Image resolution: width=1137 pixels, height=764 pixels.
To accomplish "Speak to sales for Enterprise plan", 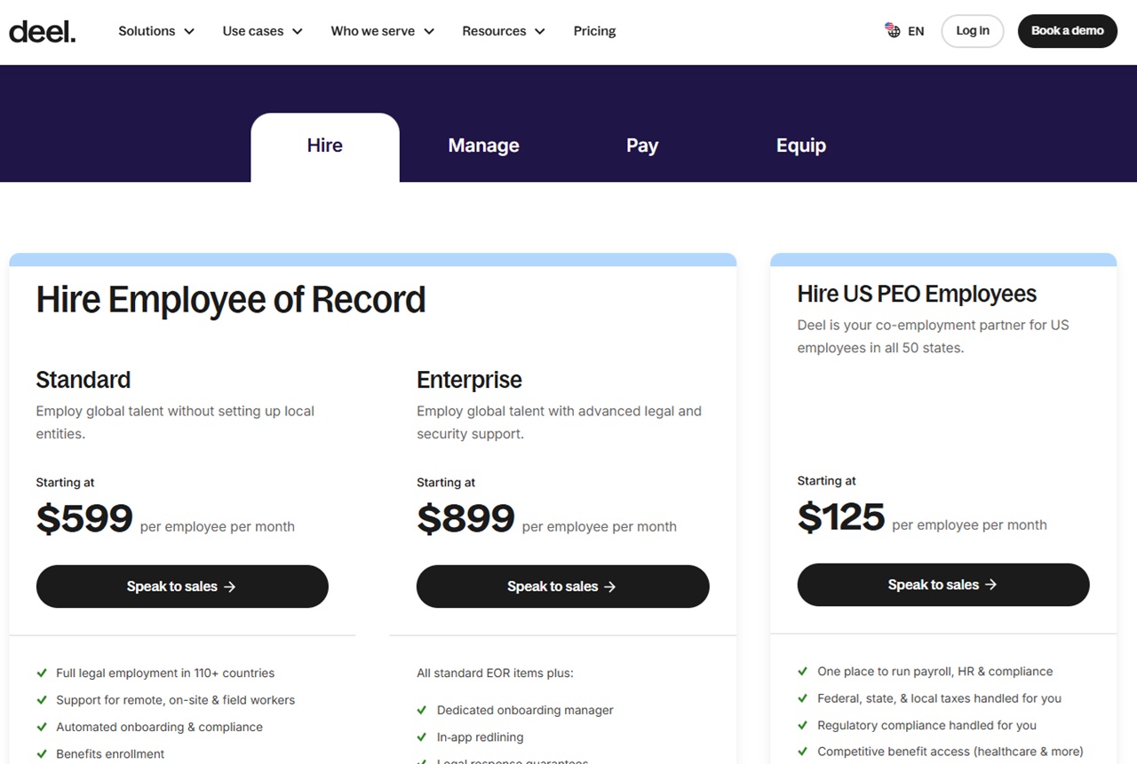I will pyautogui.click(x=562, y=587).
